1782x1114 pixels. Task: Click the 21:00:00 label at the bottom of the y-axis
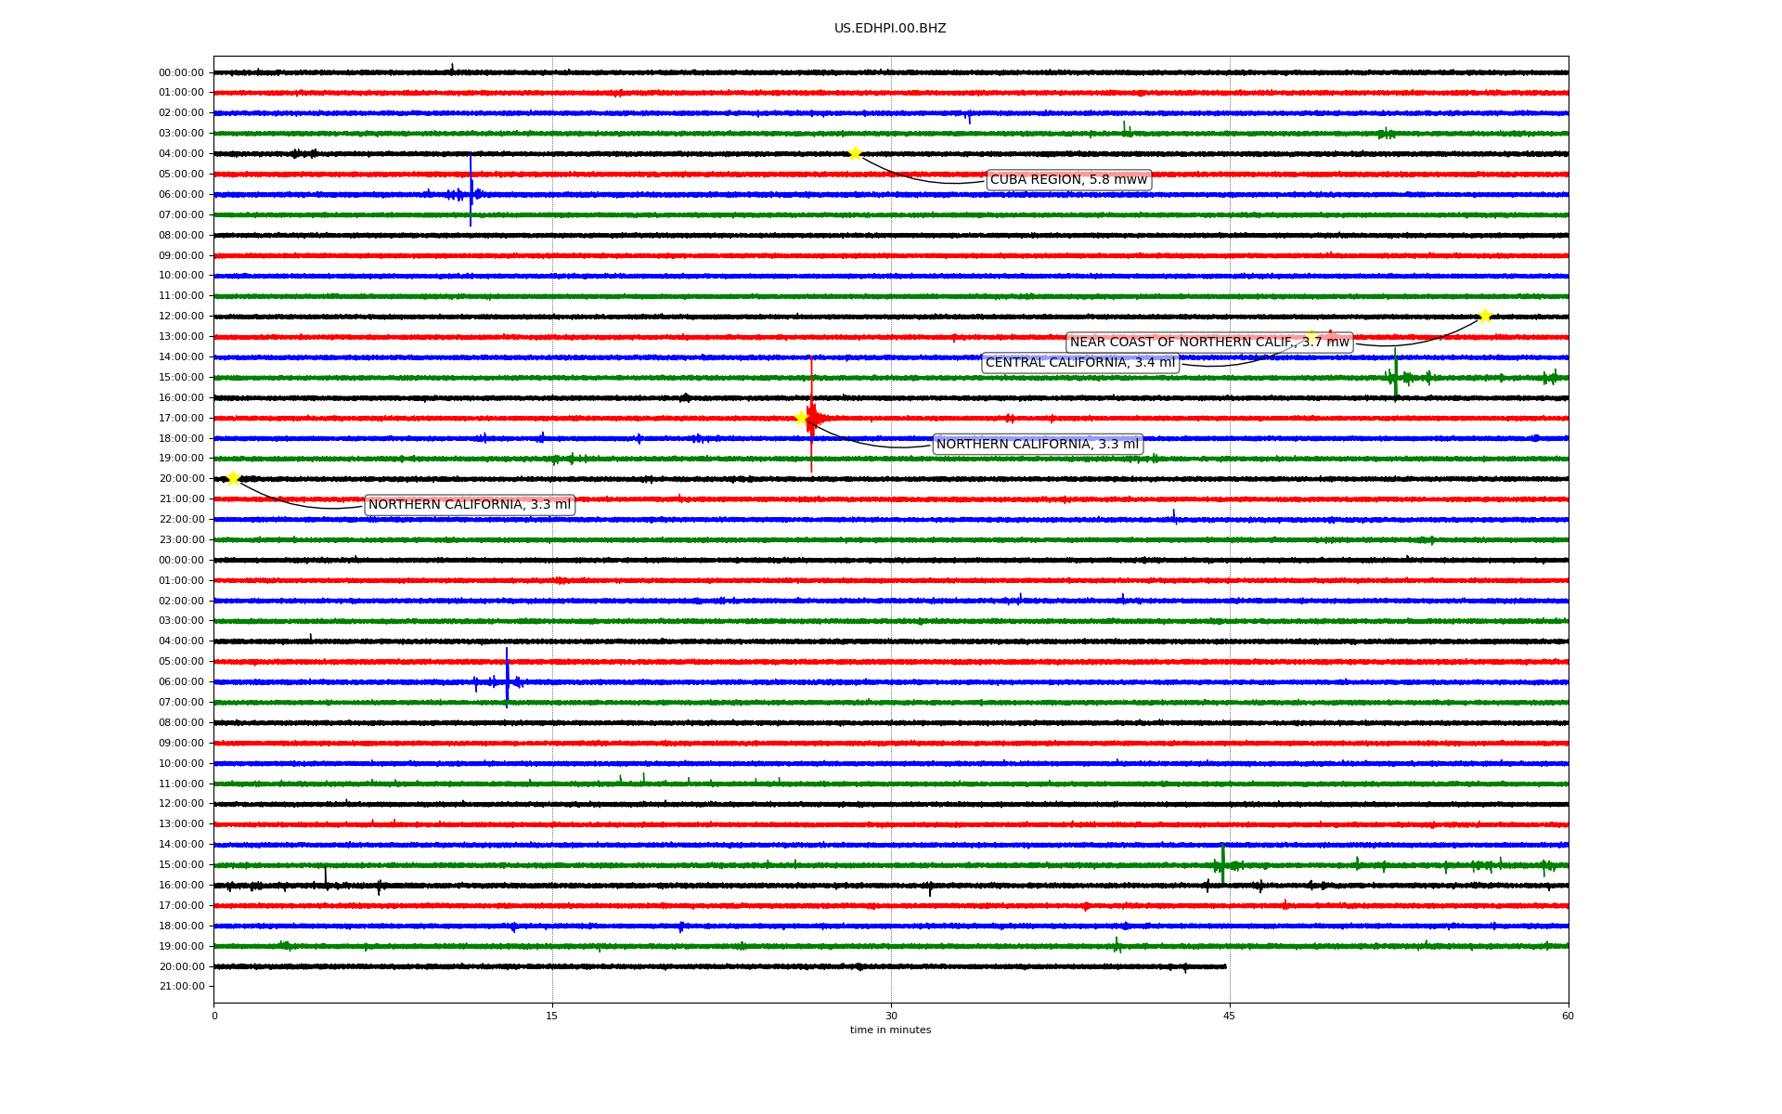click(x=181, y=987)
